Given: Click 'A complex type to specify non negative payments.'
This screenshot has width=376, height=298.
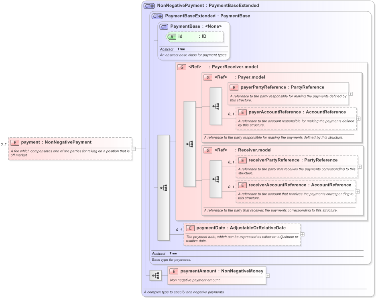Looking at the screenshot, I should click(184, 292).
